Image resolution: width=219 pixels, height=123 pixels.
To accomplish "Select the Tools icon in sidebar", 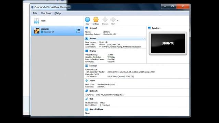I will (x=37, y=20).
